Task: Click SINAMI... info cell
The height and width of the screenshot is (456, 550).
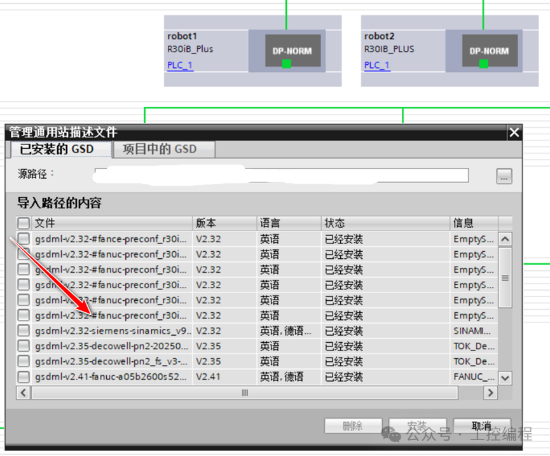Action: (x=472, y=331)
